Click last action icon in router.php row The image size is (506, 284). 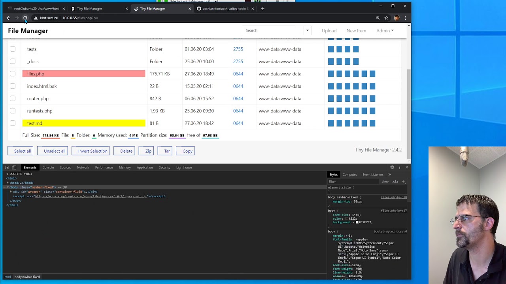coord(372,99)
